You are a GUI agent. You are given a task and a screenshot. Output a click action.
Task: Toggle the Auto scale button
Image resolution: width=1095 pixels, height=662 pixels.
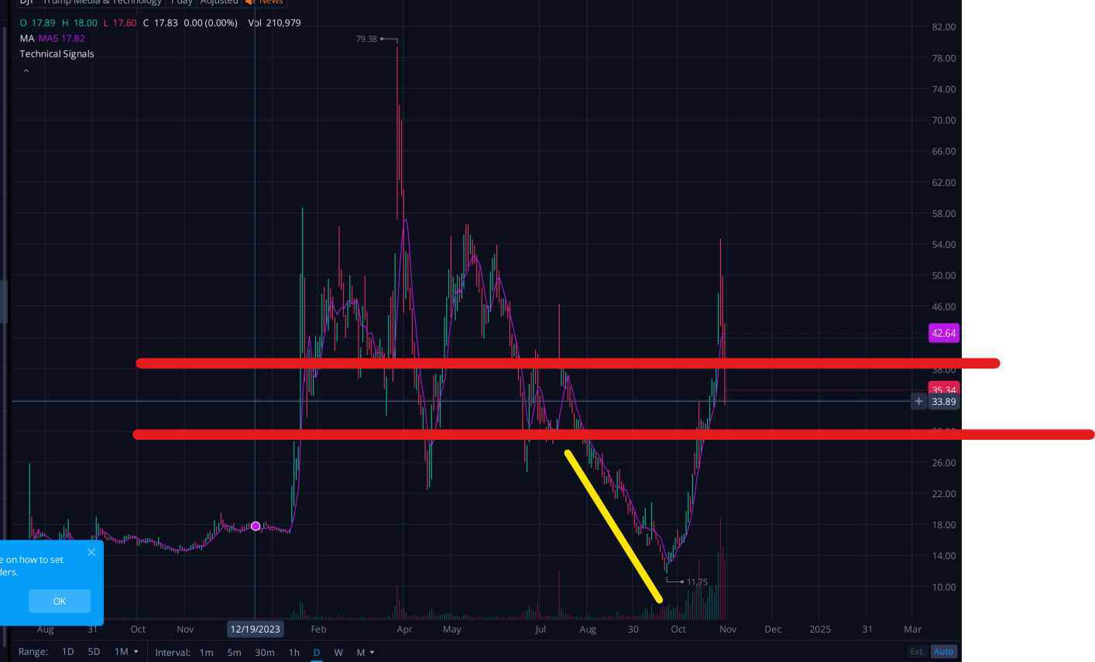[944, 652]
